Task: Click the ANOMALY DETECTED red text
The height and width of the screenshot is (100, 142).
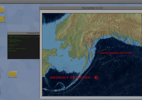Action: click(70, 78)
